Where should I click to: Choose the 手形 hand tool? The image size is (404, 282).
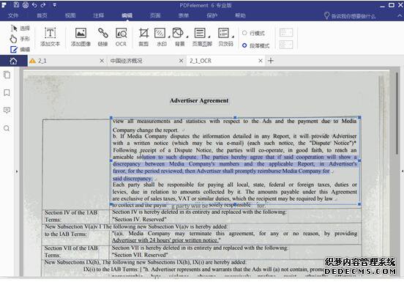click(20, 39)
